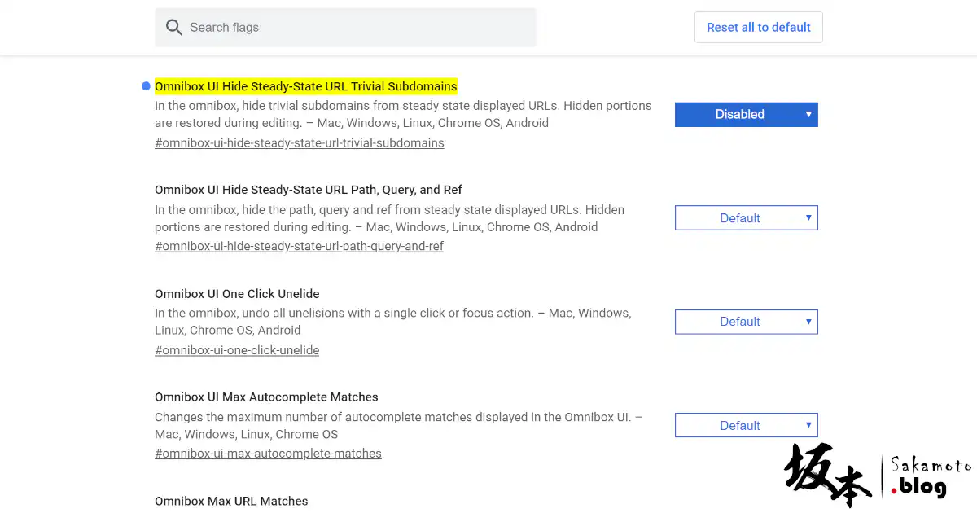Image resolution: width=977 pixels, height=513 pixels.
Task: Open the Disabled dropdown for Trivial Subdomains
Action: (x=746, y=115)
